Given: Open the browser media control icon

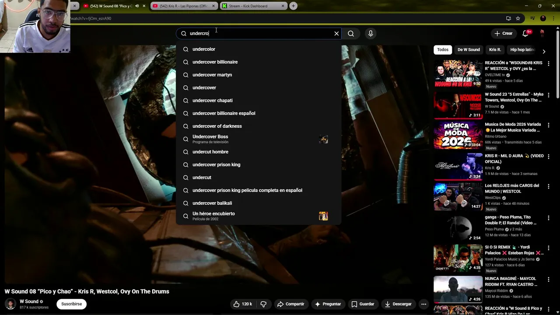Looking at the screenshot, I should [x=532, y=18].
